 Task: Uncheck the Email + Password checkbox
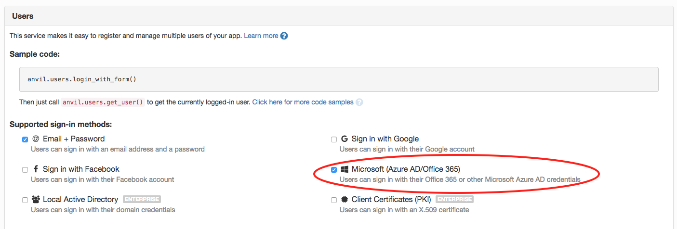pyautogui.click(x=25, y=140)
